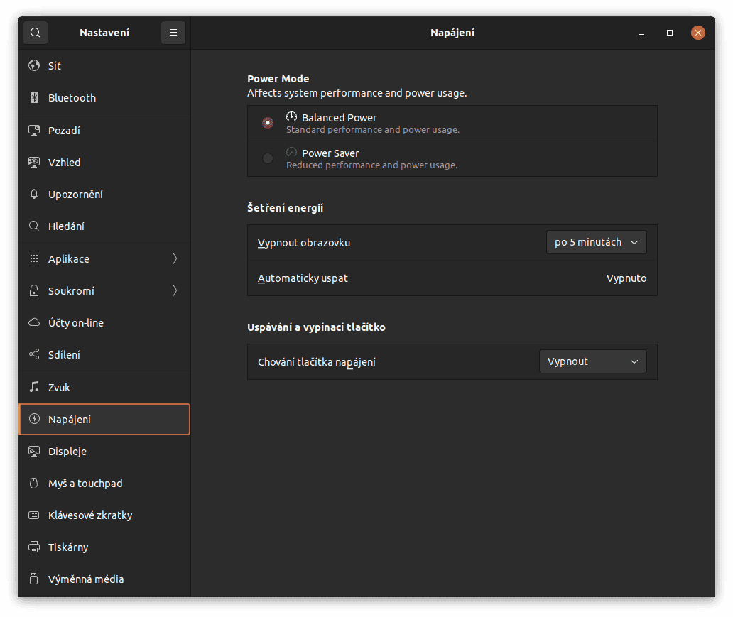Image resolution: width=733 pixels, height=617 pixels.
Task: Open Účty on-line settings
Action: [76, 323]
